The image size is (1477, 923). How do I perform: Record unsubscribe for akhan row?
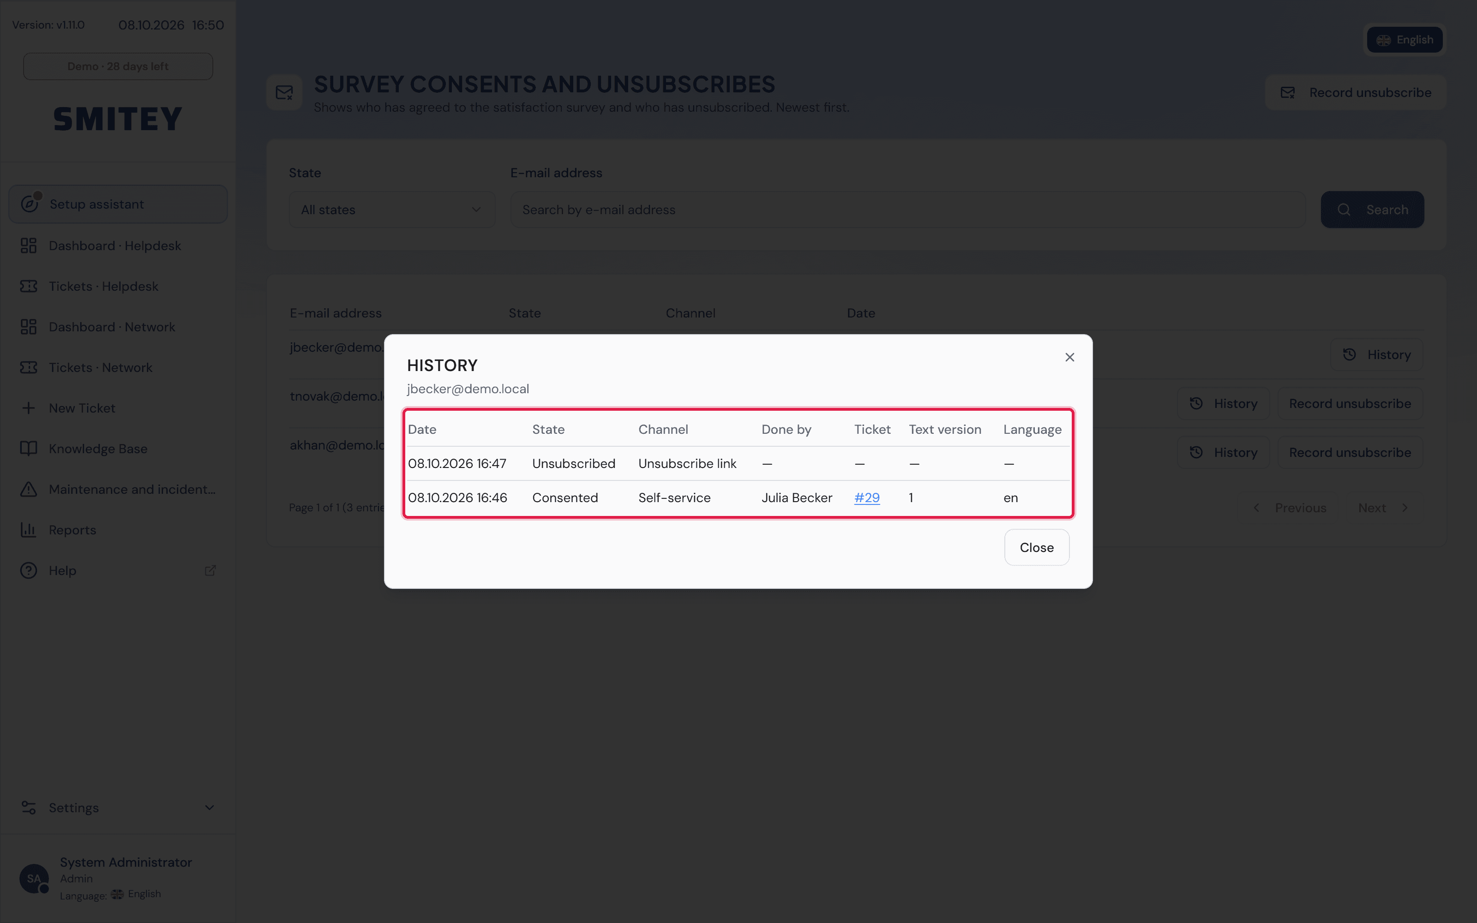pyautogui.click(x=1350, y=452)
